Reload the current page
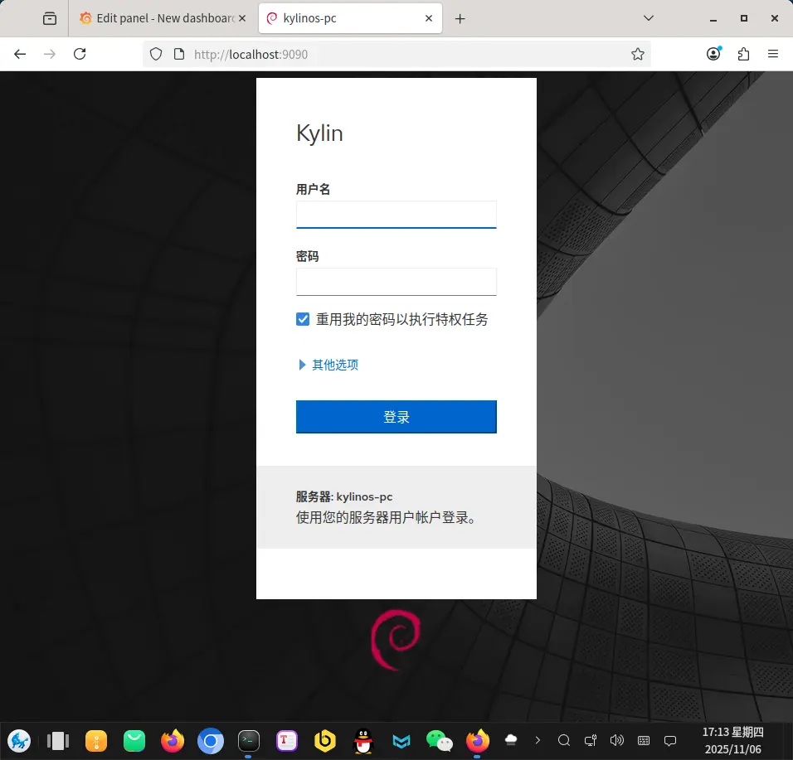The height and width of the screenshot is (760, 793). coord(80,54)
